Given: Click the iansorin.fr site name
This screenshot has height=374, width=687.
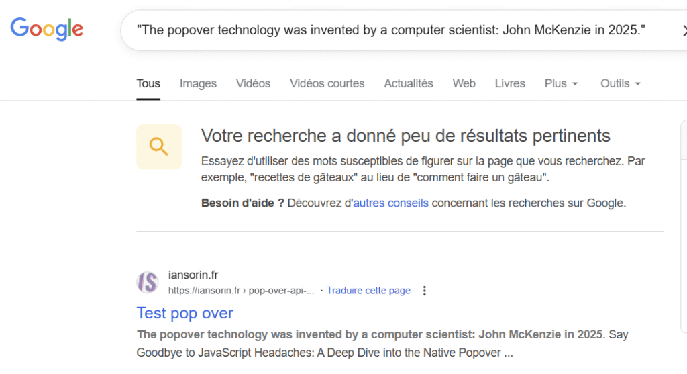Looking at the screenshot, I should coord(193,275).
